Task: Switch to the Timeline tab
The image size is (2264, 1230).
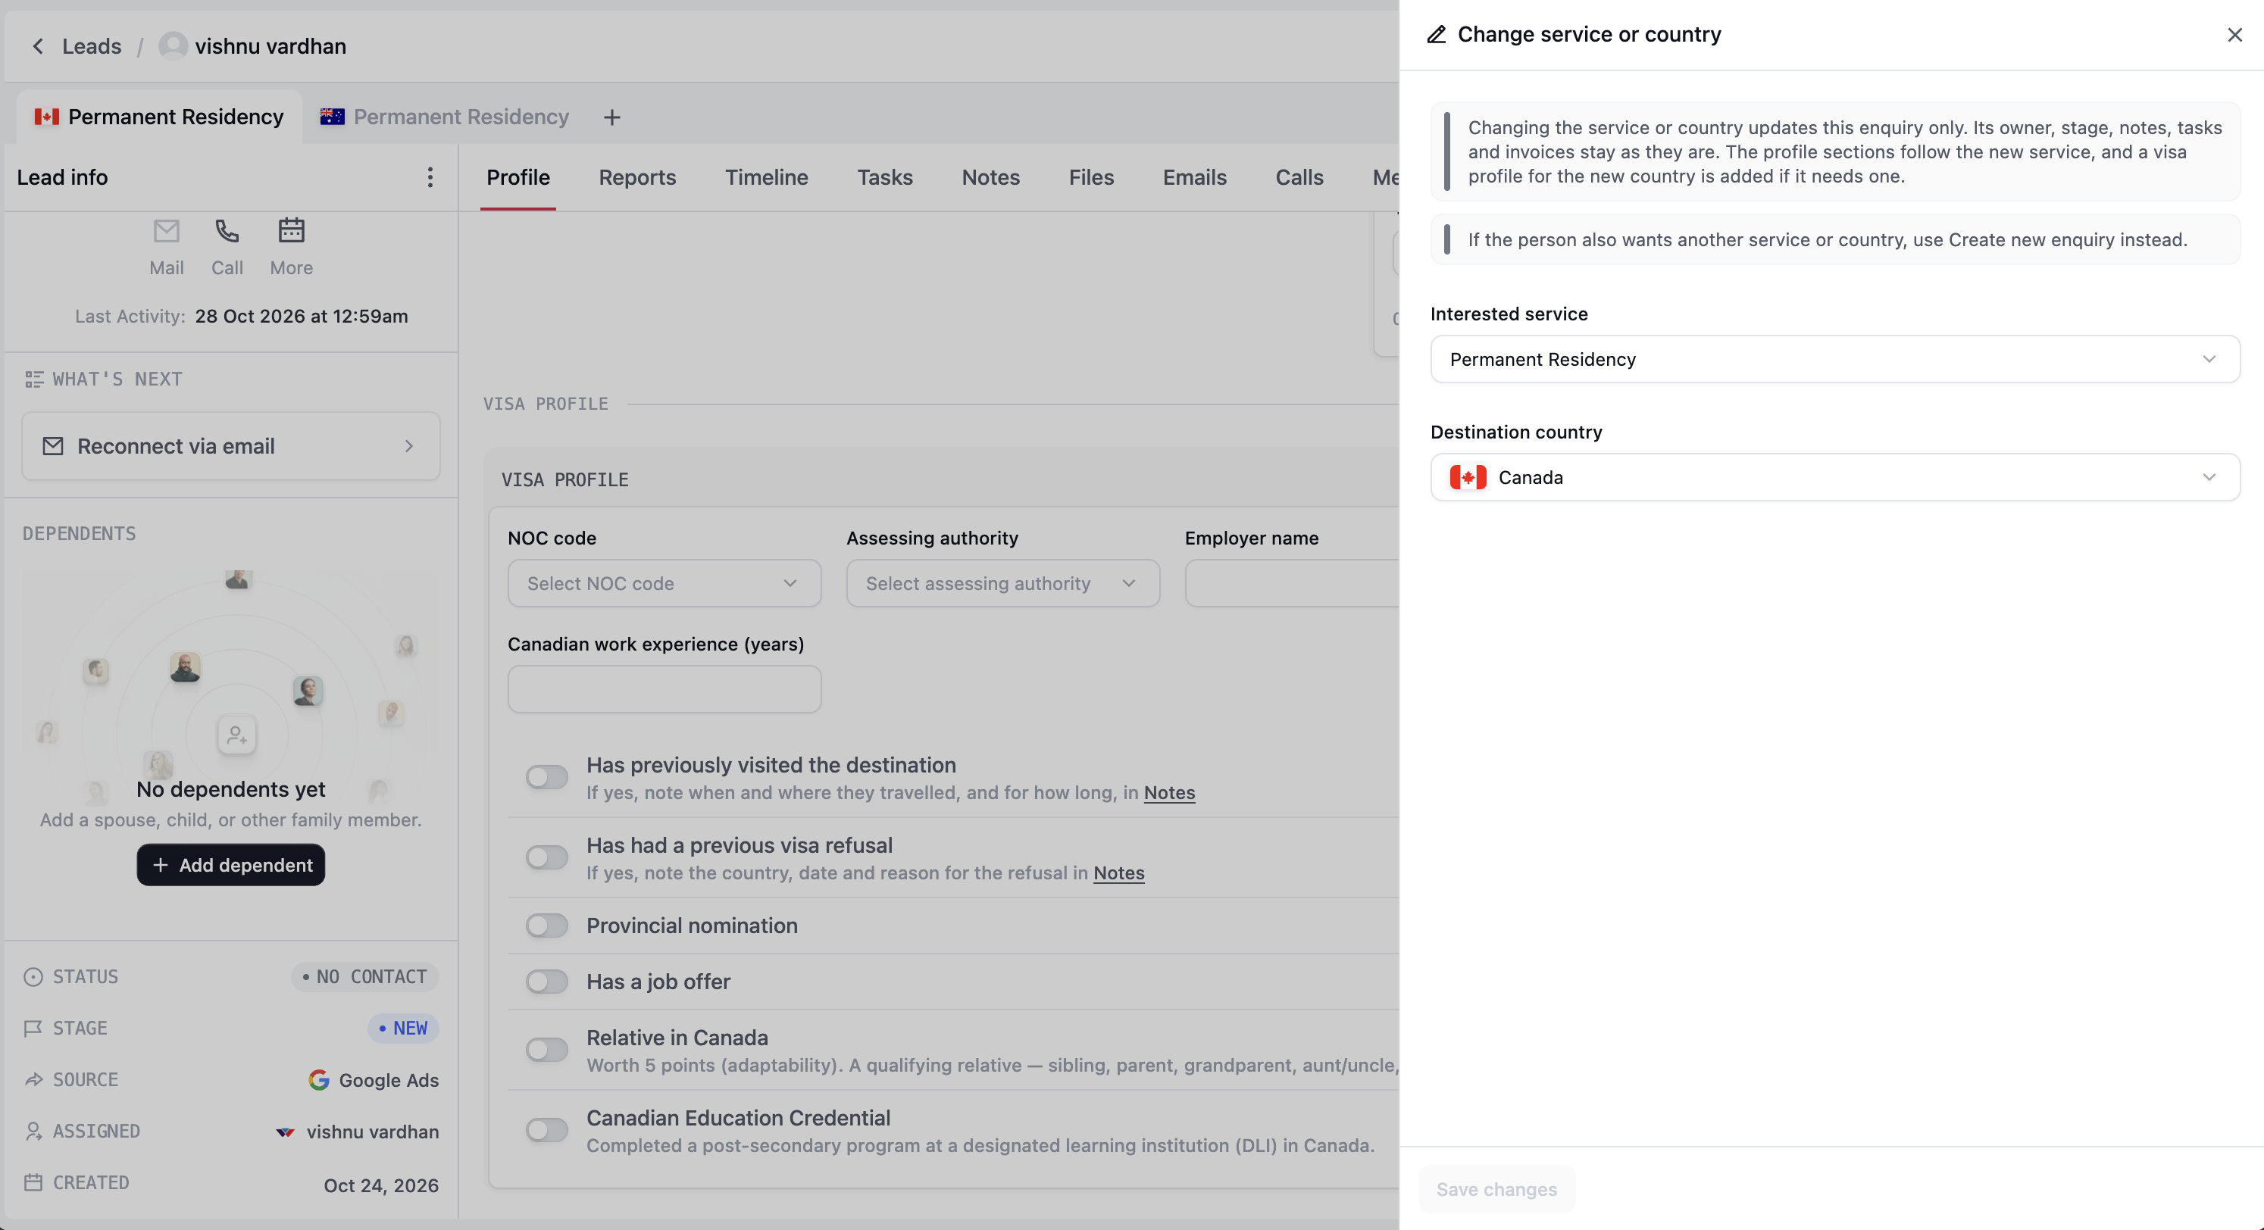Action: [766, 177]
